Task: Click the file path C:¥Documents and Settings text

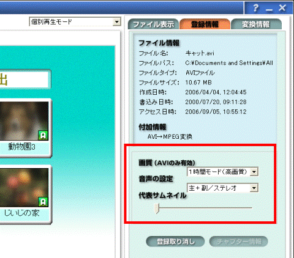Action: (229, 63)
